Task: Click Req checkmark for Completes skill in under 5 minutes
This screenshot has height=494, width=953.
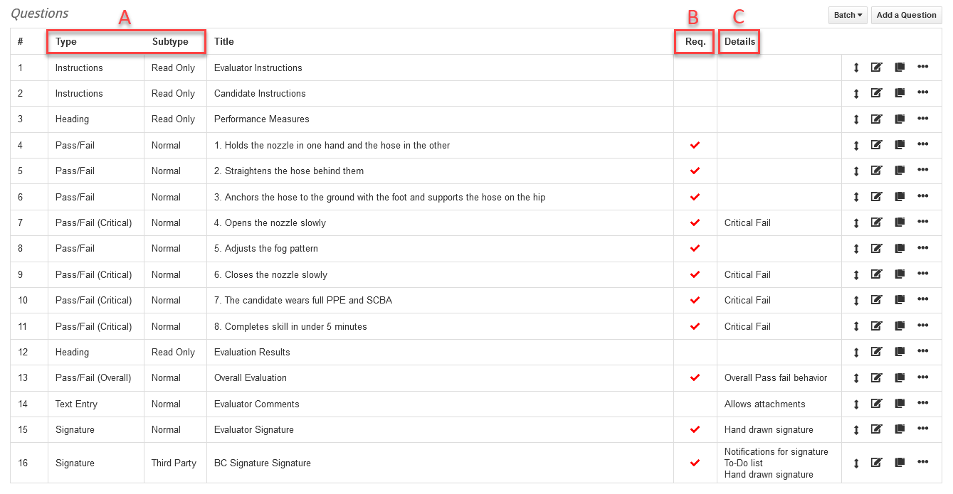Action: coord(694,326)
